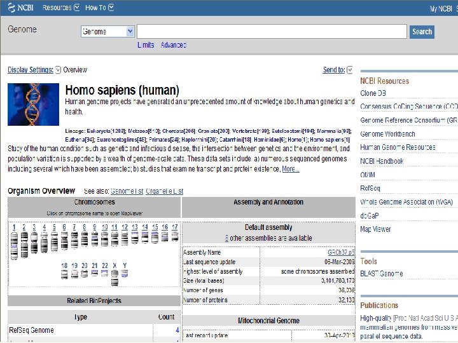The width and height of the screenshot is (458, 343).
Task: Open chromosome 11 in MapViewer
Action: [x=114, y=227]
